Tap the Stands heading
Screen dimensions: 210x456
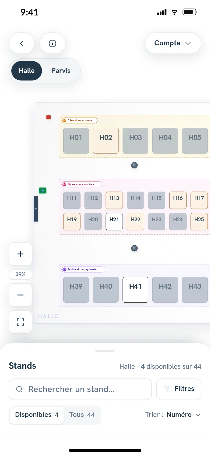pos(22,366)
